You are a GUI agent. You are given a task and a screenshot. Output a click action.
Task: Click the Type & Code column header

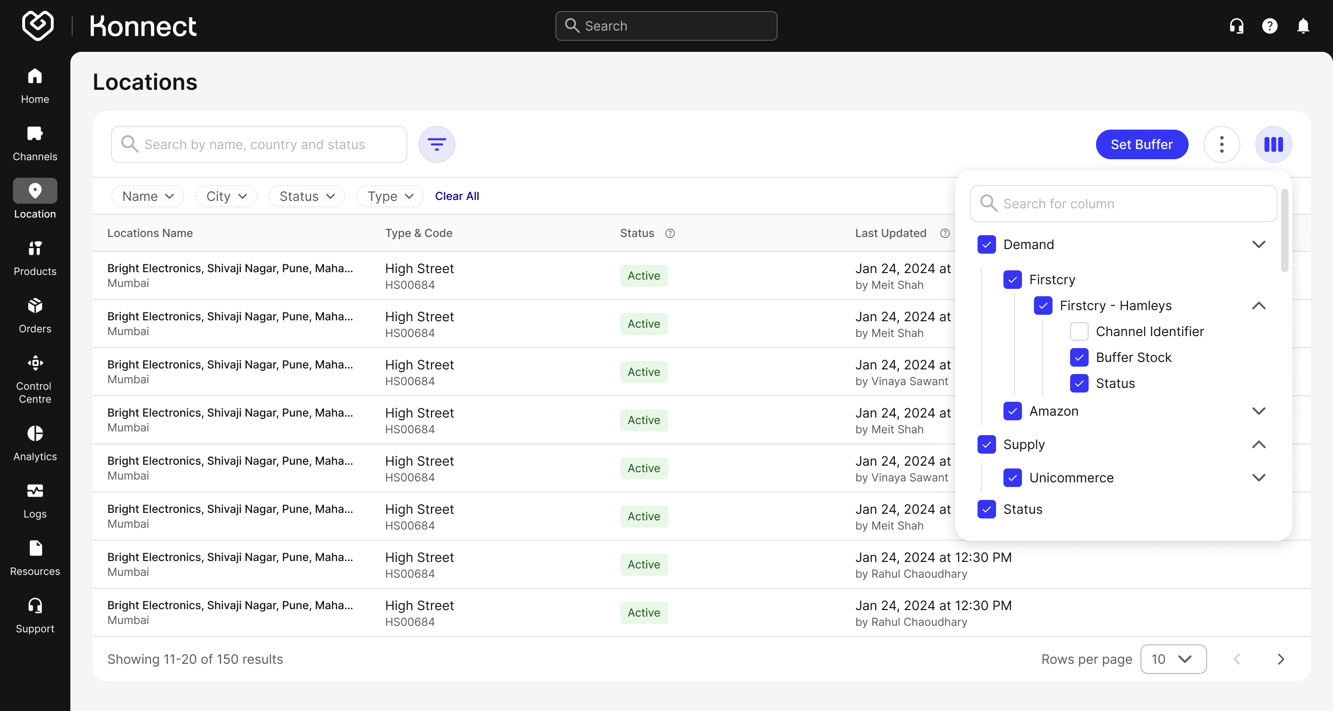point(418,233)
